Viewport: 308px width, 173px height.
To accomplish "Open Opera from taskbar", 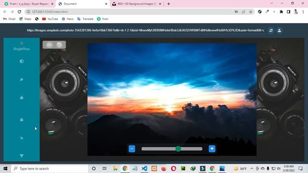I will [x=173, y=169].
